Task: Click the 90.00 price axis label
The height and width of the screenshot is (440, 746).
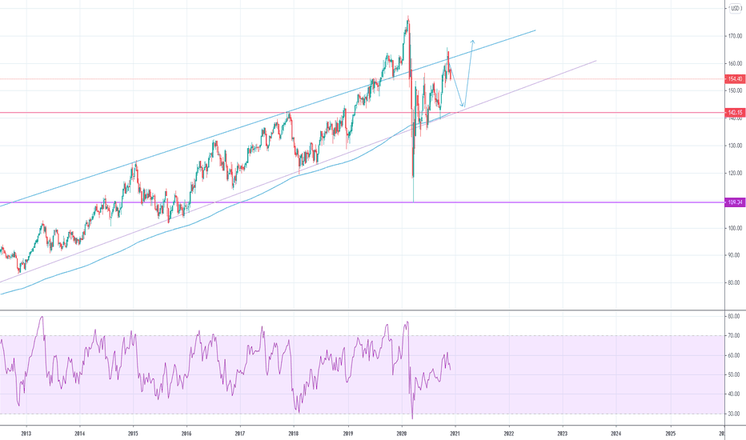Action: click(x=734, y=255)
